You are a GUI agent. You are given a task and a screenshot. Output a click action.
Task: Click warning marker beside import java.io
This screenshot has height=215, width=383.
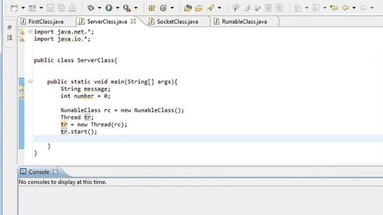coord(22,39)
